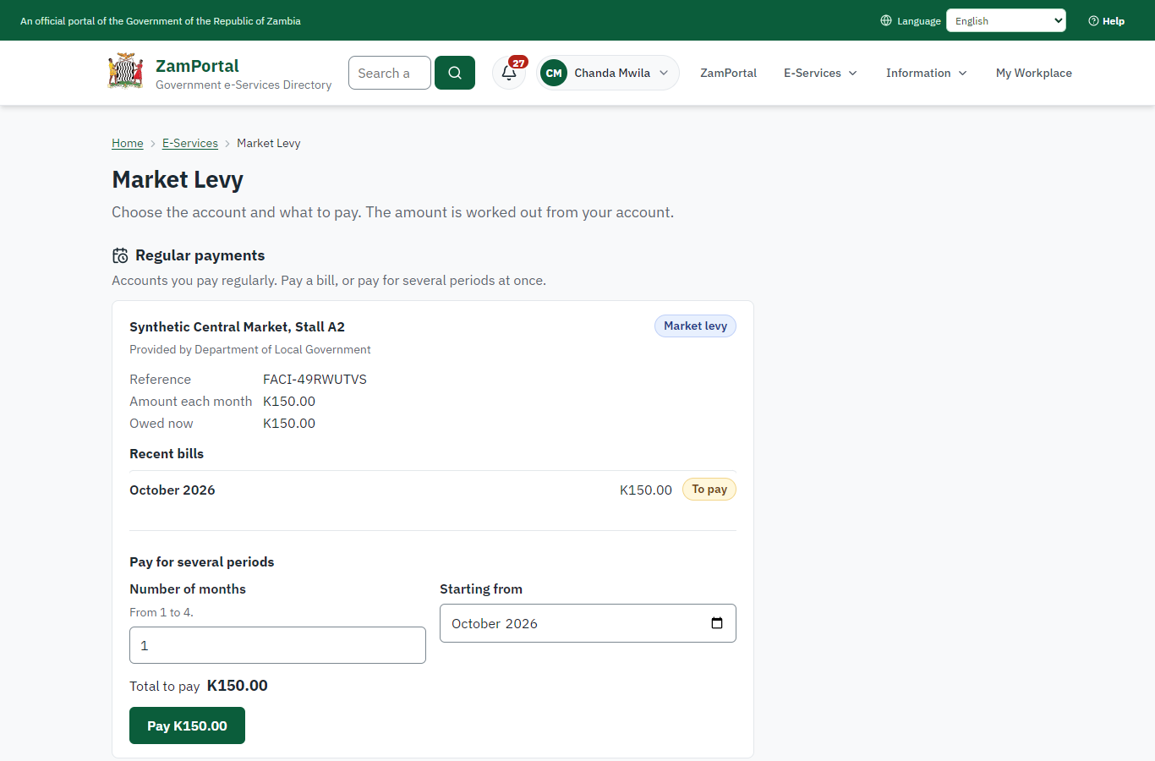Click the magnifier search button
Image resolution: width=1155 pixels, height=761 pixels.
click(455, 73)
